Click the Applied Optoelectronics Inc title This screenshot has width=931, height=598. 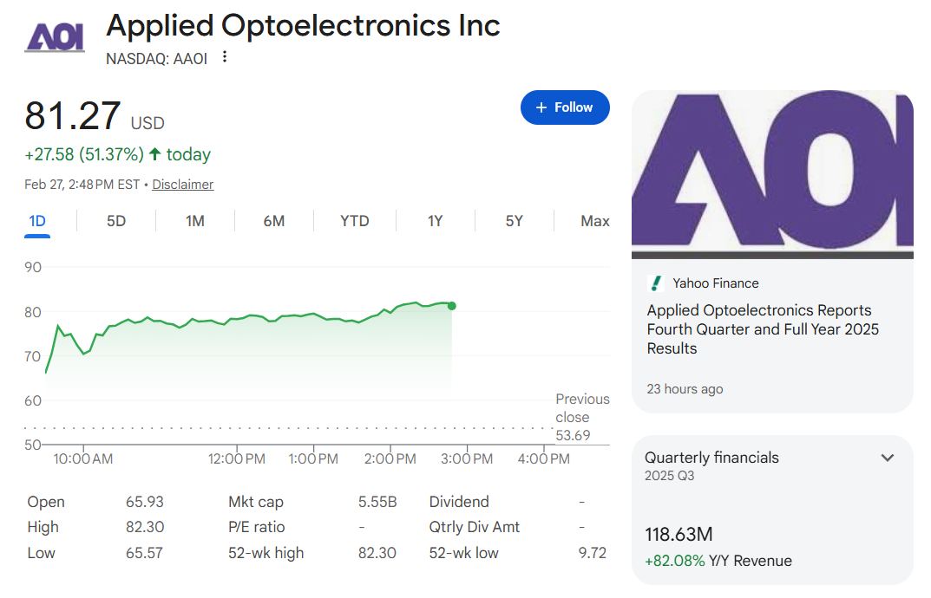pyautogui.click(x=303, y=26)
